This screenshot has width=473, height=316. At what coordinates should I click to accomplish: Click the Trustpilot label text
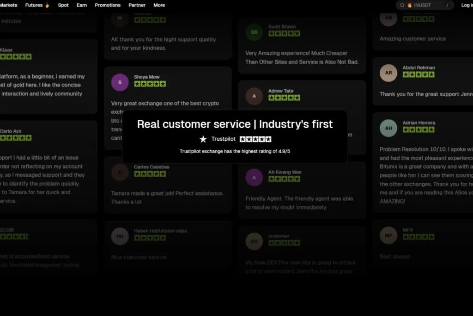tap(223, 139)
